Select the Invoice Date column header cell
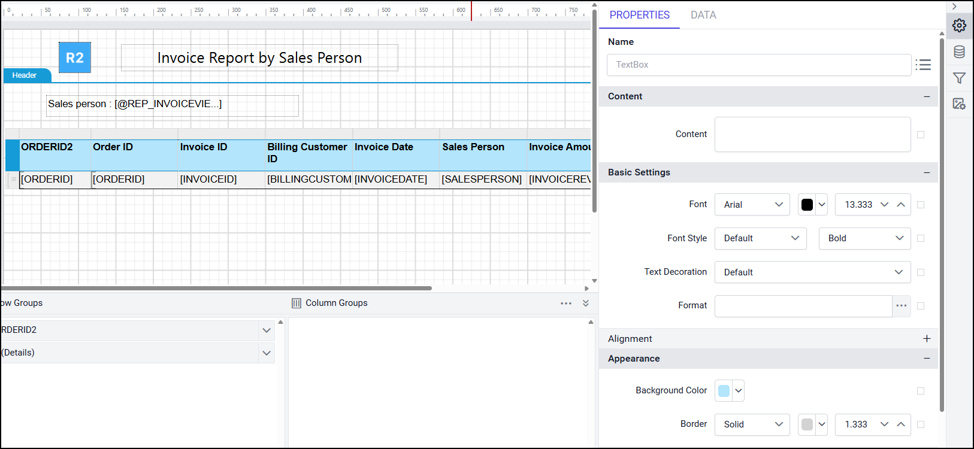Screen dimensions: 974x449 tap(395, 154)
